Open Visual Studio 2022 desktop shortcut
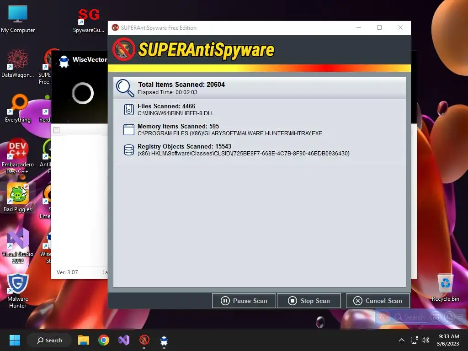 (18, 246)
